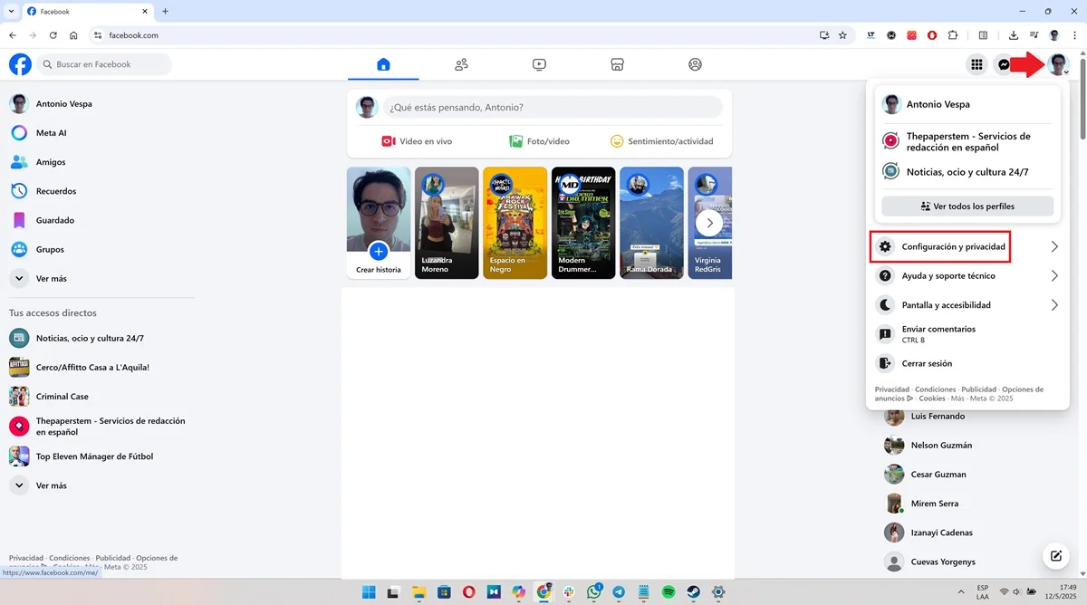This screenshot has width=1087, height=605.
Task: Expand Ver más under Tus accesos directos
Action: (x=100, y=485)
